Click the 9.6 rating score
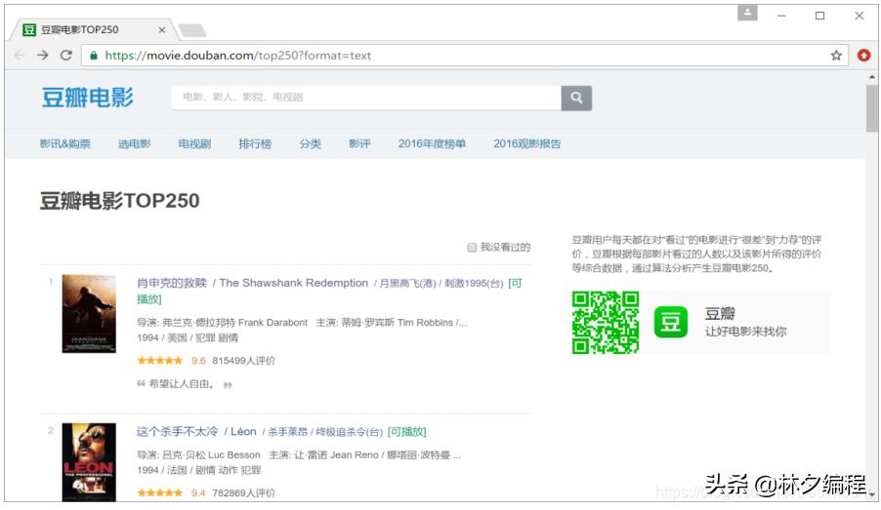Viewport: 881px width, 510px height. pos(198,360)
